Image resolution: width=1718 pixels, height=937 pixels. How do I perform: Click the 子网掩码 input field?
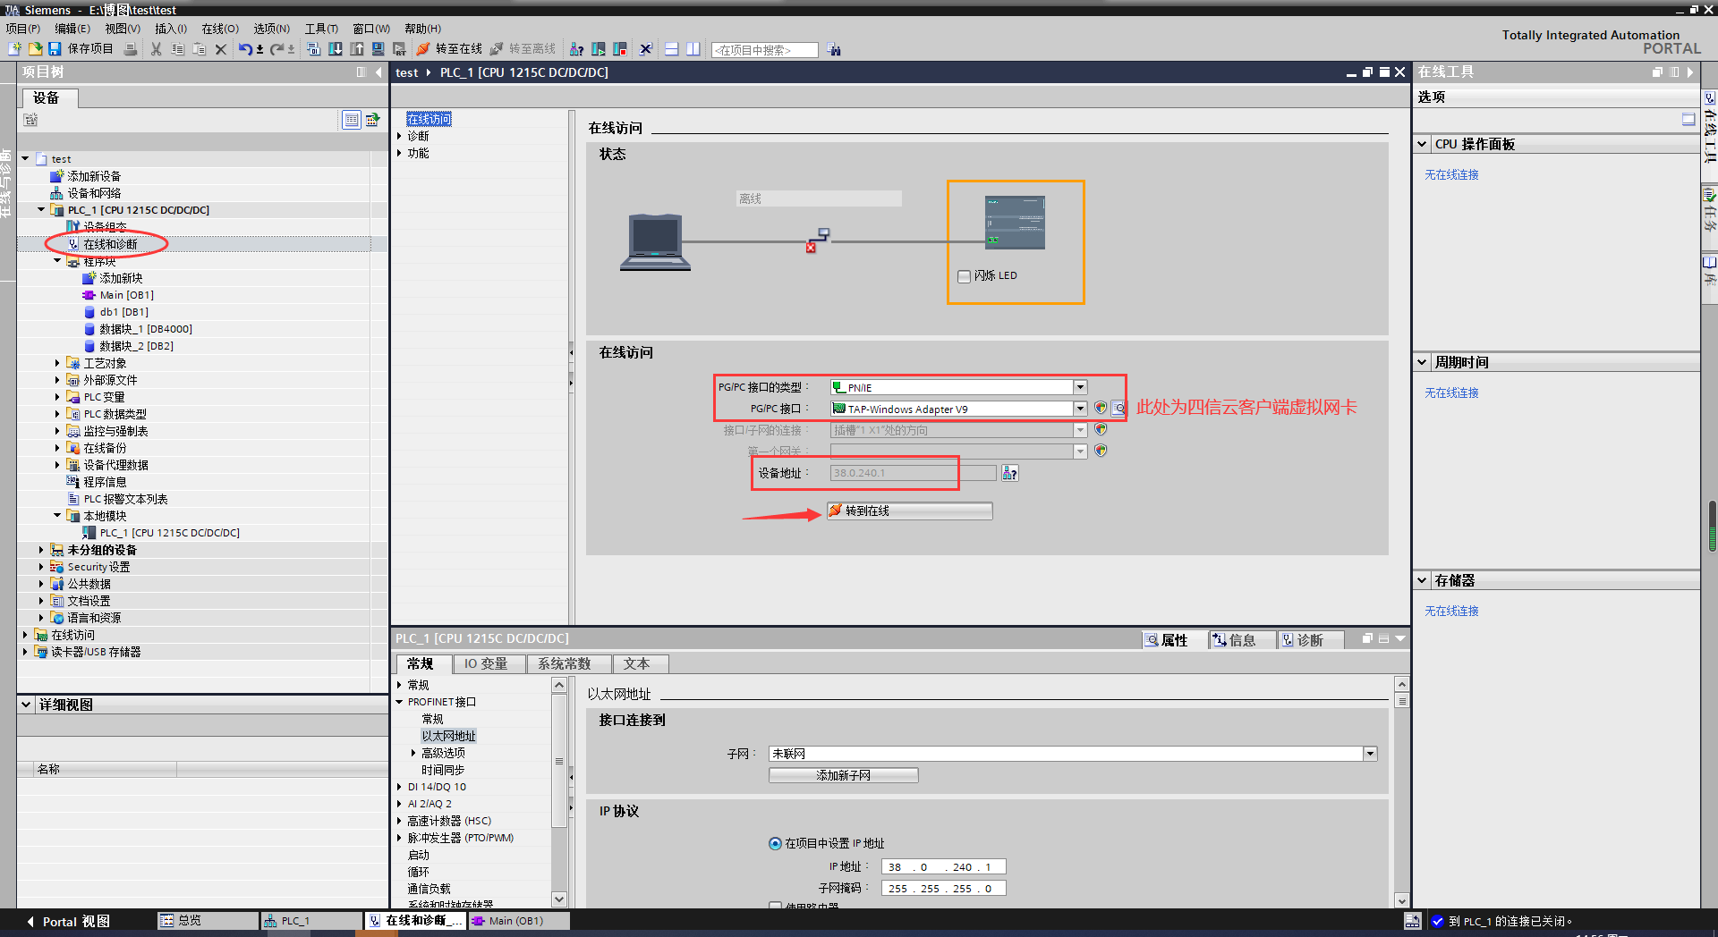click(x=943, y=888)
